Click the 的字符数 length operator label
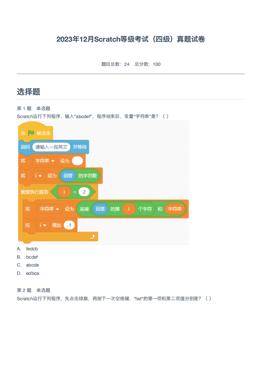Image resolution: width=262 pixels, height=371 pixels. click(88, 176)
